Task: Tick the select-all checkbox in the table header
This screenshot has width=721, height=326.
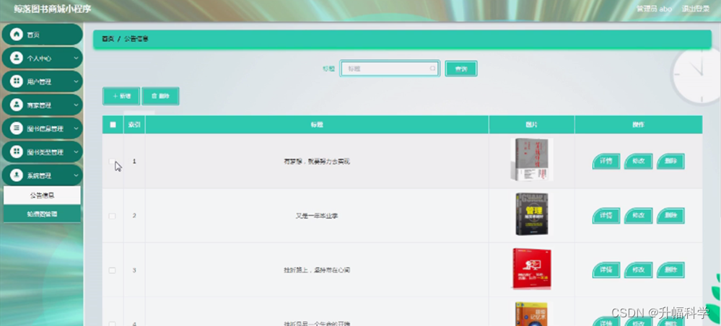Action: pyautogui.click(x=113, y=125)
